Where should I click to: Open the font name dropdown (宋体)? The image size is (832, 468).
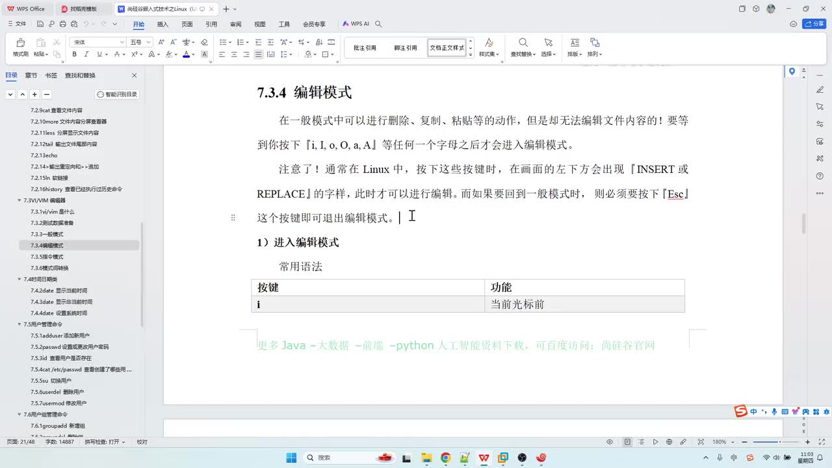(122, 42)
